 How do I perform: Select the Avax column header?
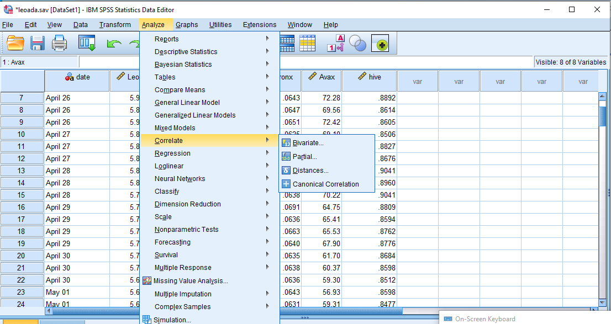tap(322, 81)
